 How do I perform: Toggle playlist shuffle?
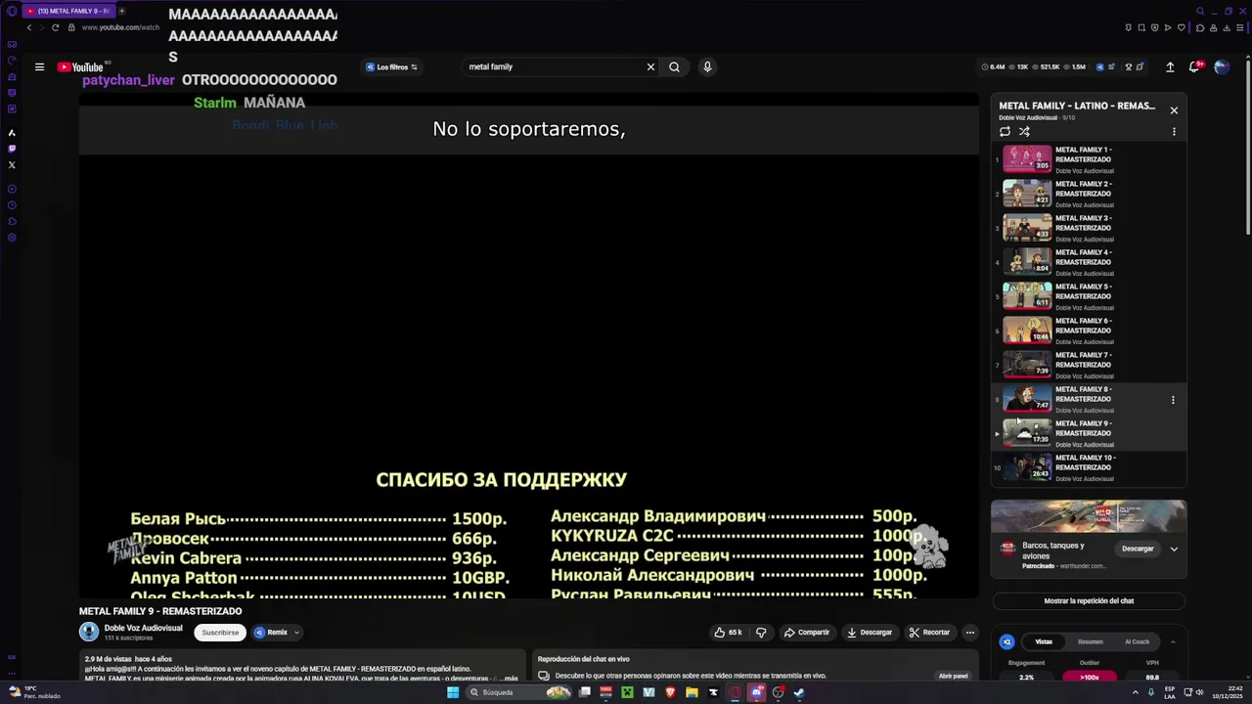point(1024,131)
